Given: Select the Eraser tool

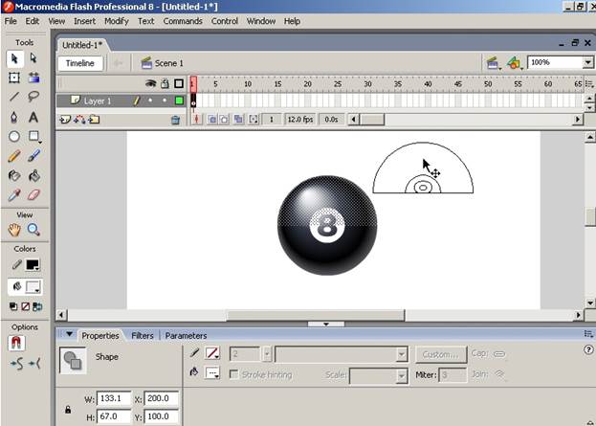Looking at the screenshot, I should click(33, 195).
